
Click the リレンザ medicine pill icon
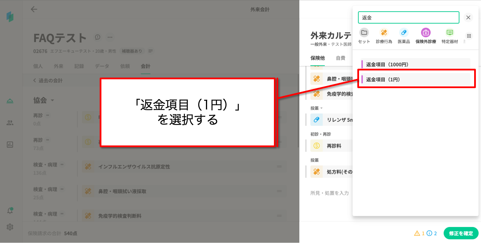[316, 120]
